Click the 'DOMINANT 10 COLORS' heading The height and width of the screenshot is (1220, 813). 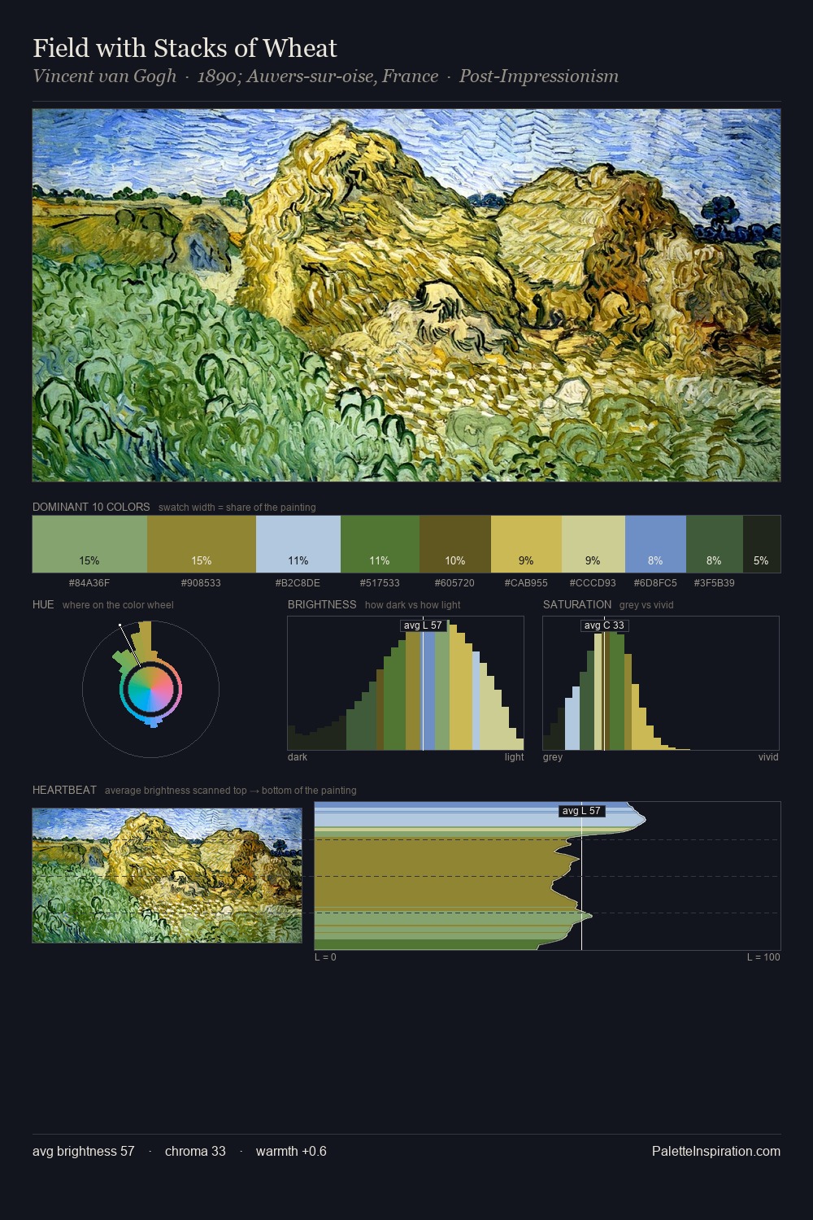[91, 507]
